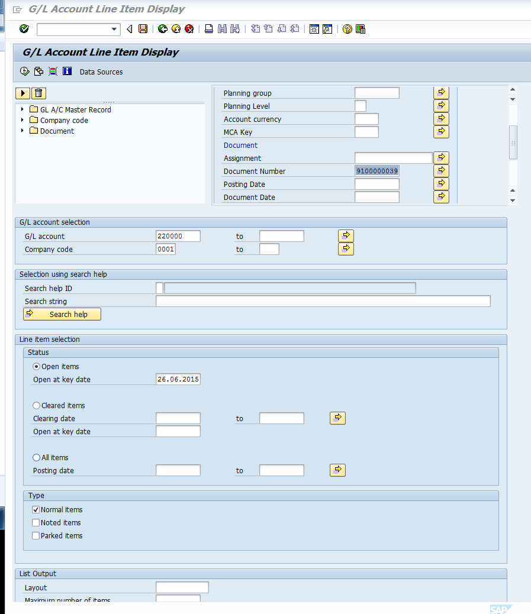Click the green checkmark Enter icon
The height and width of the screenshot is (614, 531).
[24, 28]
